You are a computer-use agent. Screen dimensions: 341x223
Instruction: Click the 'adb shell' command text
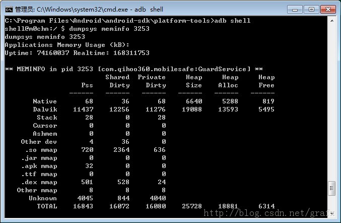(x=232, y=21)
